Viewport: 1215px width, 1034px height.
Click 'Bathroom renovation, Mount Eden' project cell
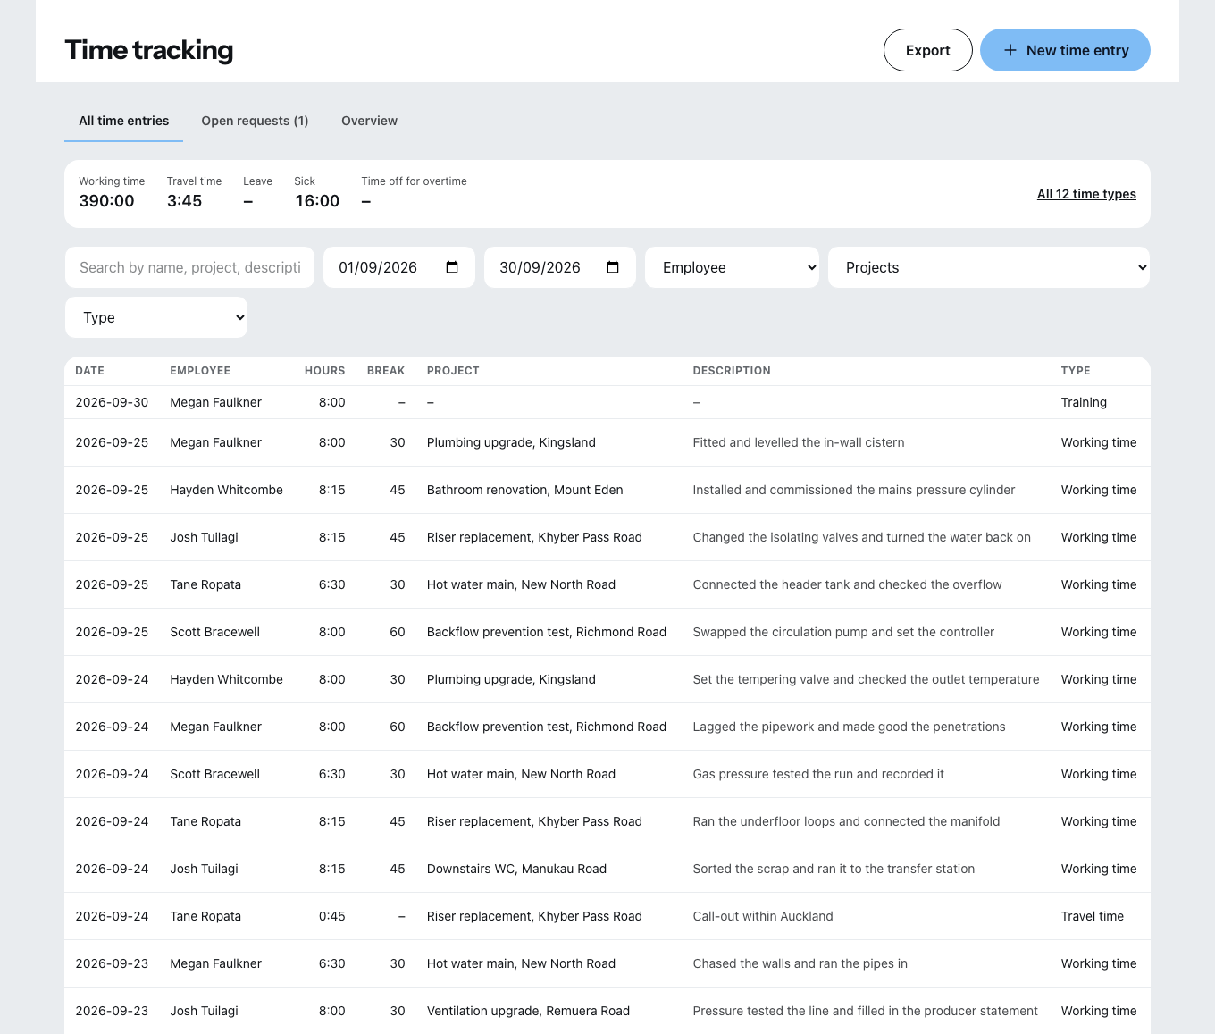tap(524, 490)
